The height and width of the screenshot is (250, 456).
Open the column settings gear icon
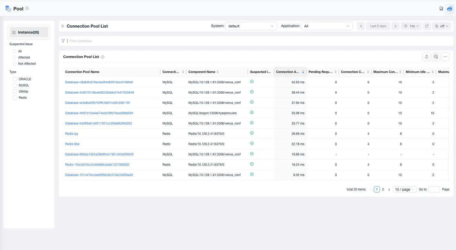(436, 57)
